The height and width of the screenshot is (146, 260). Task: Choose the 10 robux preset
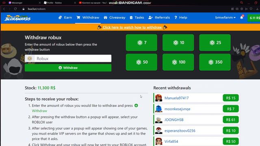coord(178,43)
